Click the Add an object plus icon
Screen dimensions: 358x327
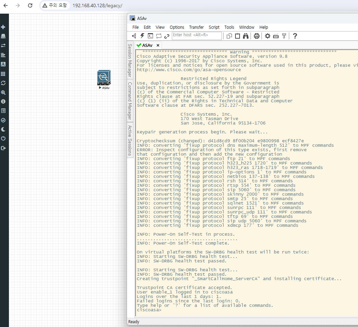[3, 27]
